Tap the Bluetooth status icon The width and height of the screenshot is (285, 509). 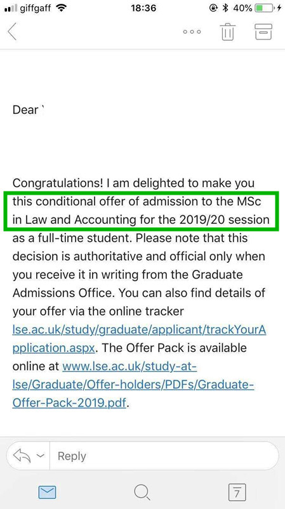pos(225,8)
